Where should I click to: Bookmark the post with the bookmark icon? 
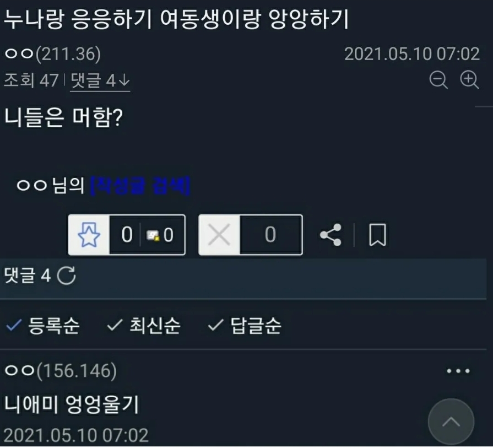377,235
